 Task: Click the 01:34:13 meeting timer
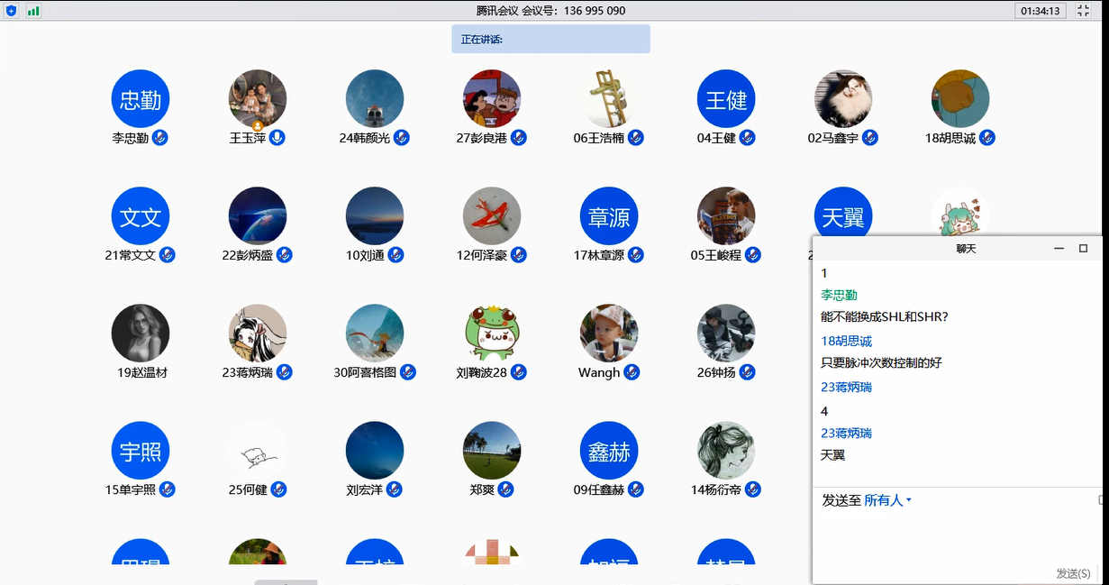pyautogui.click(x=1041, y=11)
